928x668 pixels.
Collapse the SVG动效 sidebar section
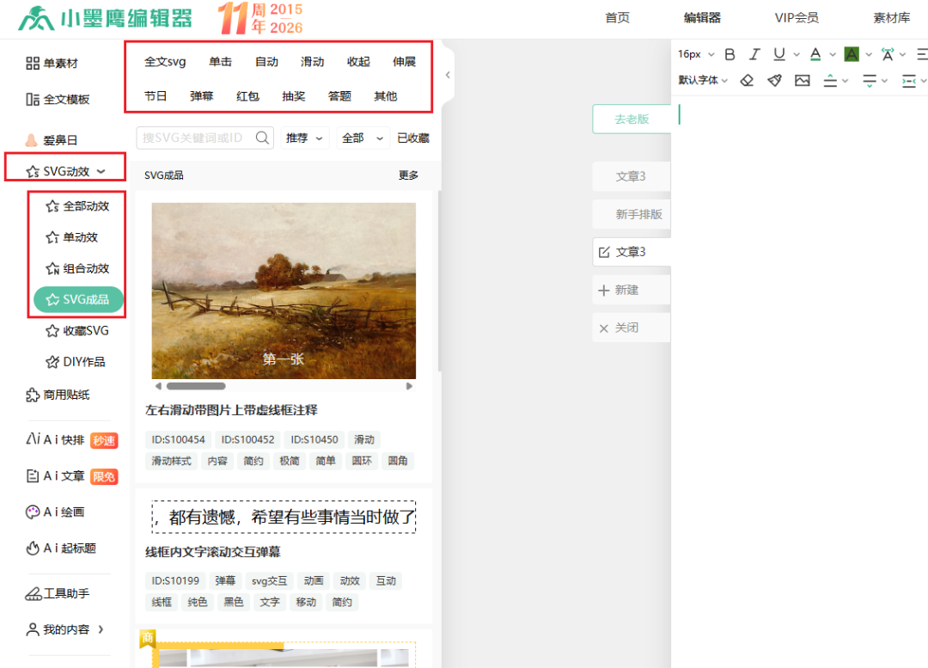point(101,171)
